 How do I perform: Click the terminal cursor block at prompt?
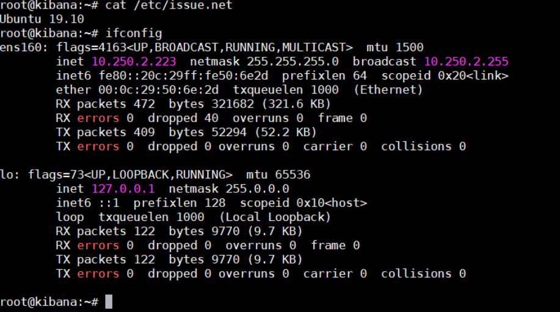109,302
